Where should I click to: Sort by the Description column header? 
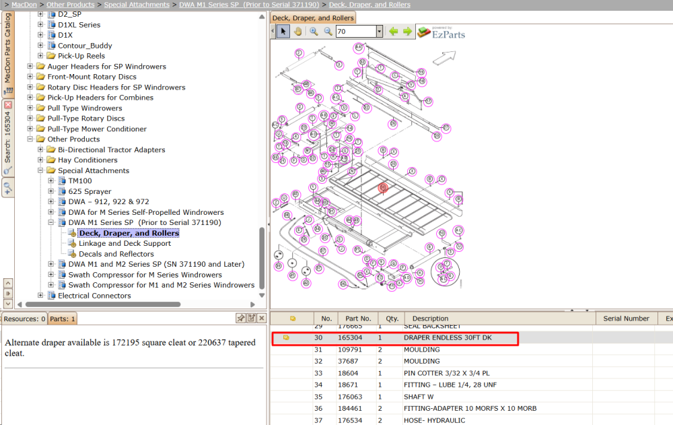500,319
